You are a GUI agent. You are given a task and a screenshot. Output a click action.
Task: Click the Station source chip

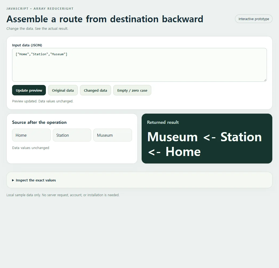pyautogui.click(x=72, y=135)
